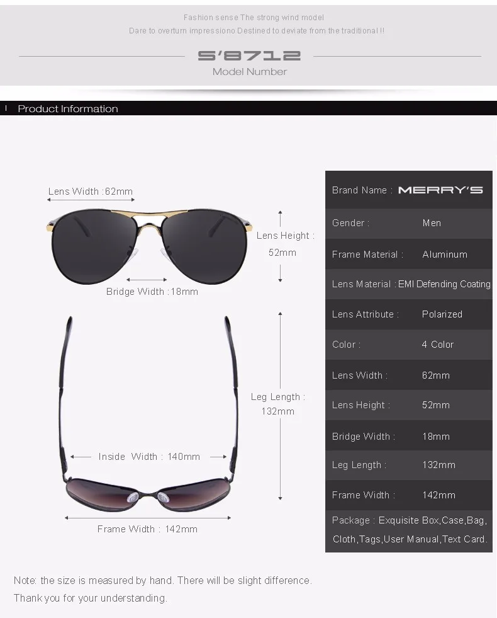Click the 'Inside Width : 140mm' label
Screen dimensions: 497x618
(x=149, y=456)
